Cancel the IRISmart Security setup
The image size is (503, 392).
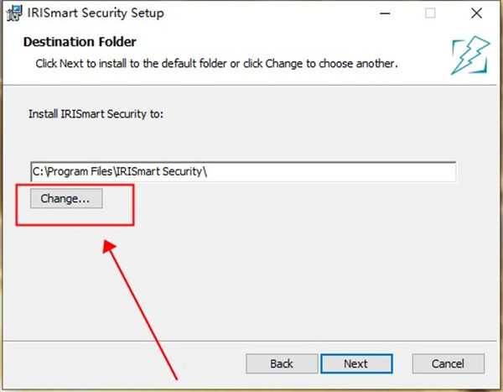(448, 363)
